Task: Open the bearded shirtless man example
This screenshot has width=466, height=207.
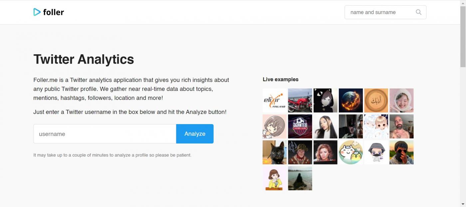Action: 401,126
